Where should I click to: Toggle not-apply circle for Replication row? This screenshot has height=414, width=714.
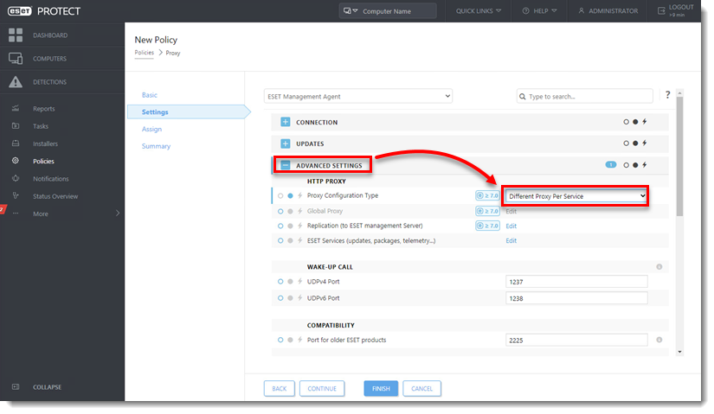click(x=280, y=226)
